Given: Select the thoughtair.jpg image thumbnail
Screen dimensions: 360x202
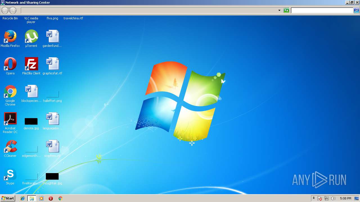Looking at the screenshot, I should pos(52,176).
